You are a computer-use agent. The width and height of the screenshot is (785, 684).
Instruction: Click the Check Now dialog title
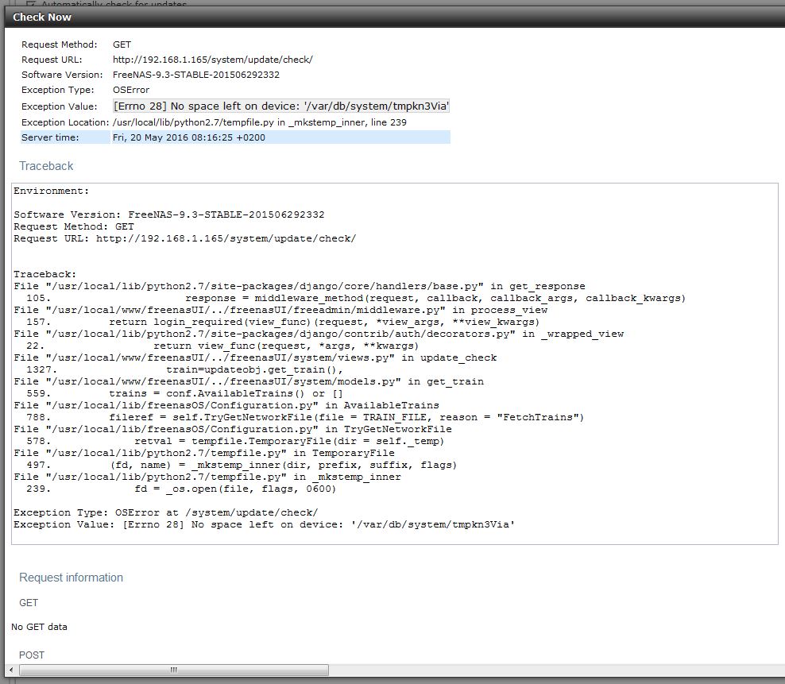pos(42,17)
